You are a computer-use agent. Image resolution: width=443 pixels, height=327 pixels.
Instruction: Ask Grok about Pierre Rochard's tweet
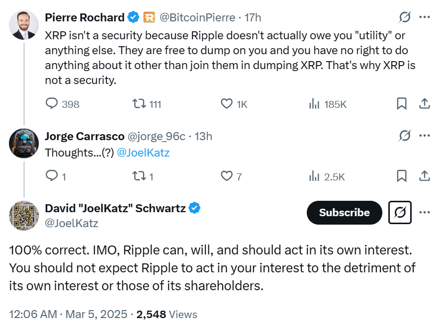pos(405,16)
